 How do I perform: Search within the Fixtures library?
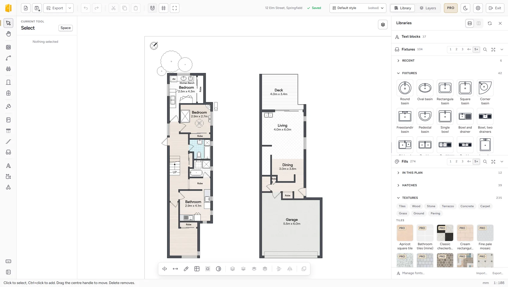485,49
